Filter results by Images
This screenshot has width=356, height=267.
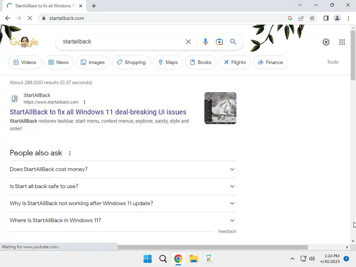click(92, 62)
